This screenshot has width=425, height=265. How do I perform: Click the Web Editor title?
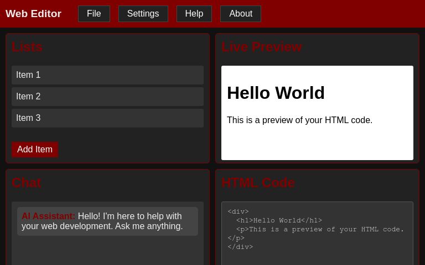tap(33, 14)
